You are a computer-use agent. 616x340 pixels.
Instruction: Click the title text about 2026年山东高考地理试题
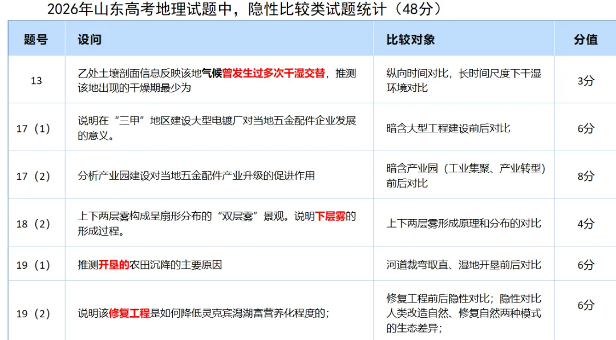pyautogui.click(x=244, y=10)
